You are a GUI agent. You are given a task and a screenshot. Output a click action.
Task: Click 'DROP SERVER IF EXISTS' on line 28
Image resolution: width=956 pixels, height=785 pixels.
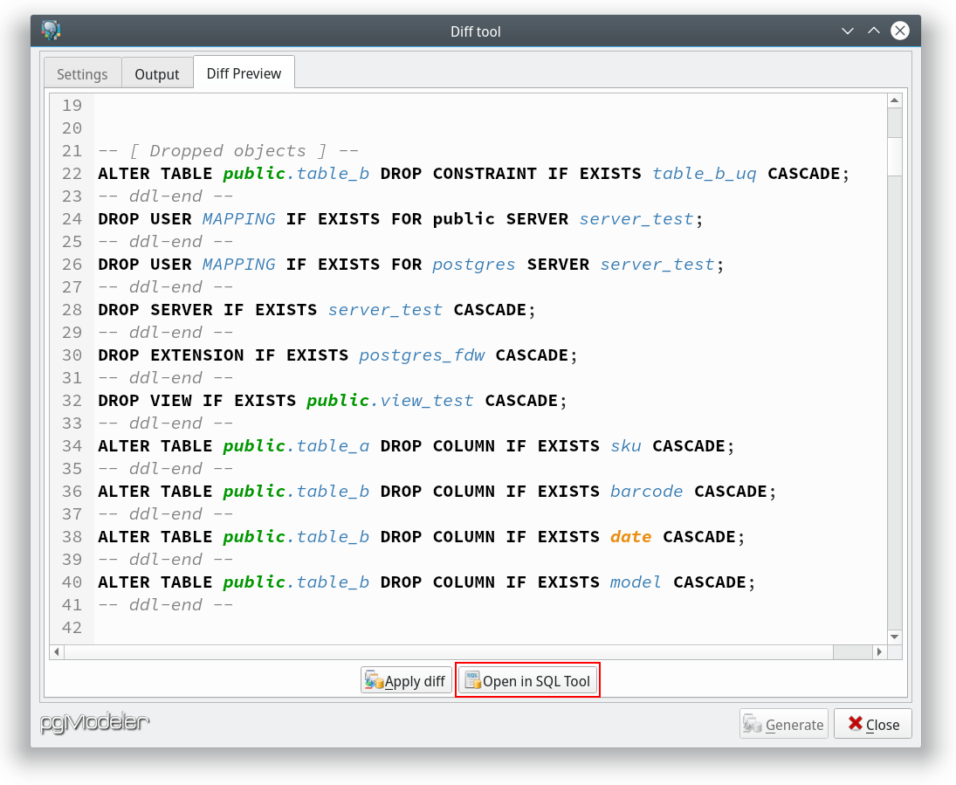tap(207, 310)
